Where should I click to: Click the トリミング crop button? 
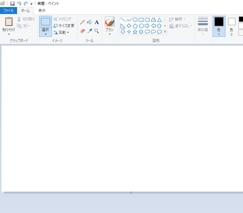point(62,19)
